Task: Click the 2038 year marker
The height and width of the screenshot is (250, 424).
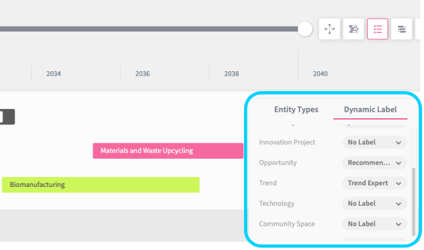Action: point(231,74)
